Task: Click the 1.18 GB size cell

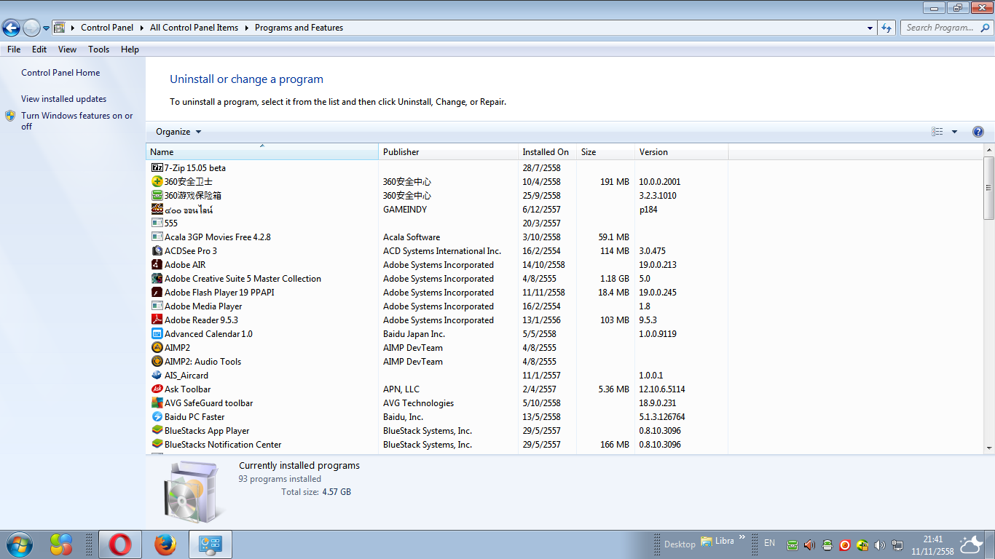Action: point(614,279)
